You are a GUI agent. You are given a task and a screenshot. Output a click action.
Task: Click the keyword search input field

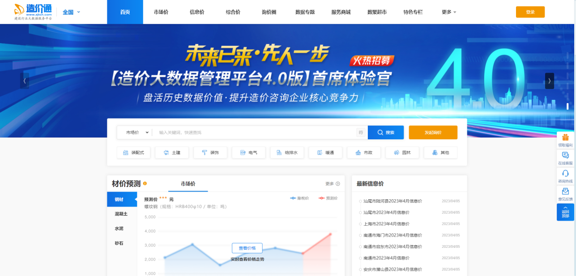255,133
